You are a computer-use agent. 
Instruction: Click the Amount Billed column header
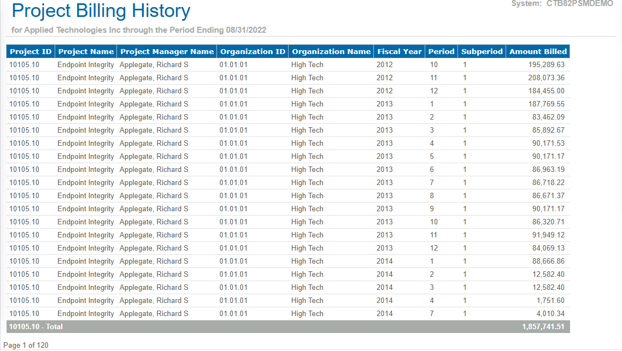pos(538,51)
